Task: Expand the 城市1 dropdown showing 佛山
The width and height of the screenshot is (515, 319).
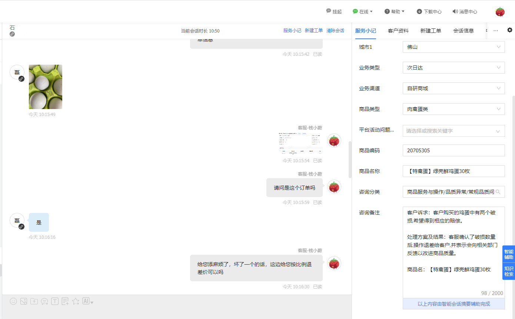Action: (x=453, y=47)
